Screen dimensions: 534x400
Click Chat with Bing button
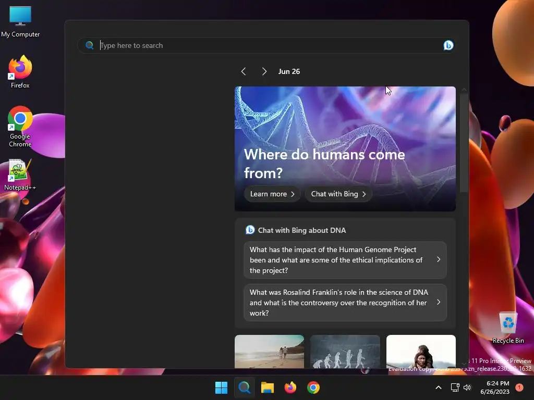point(338,194)
